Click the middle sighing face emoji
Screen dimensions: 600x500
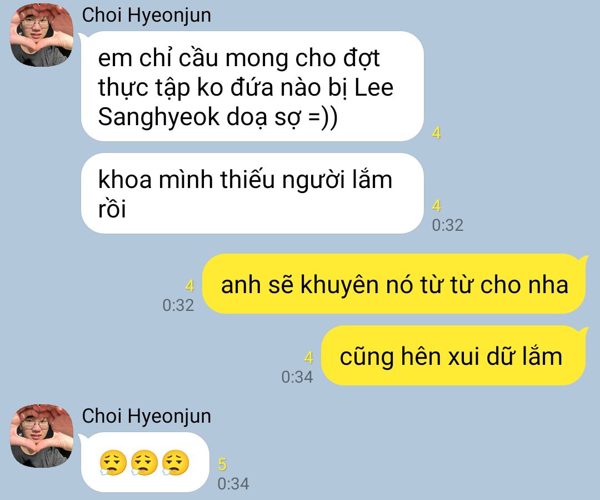144,463
